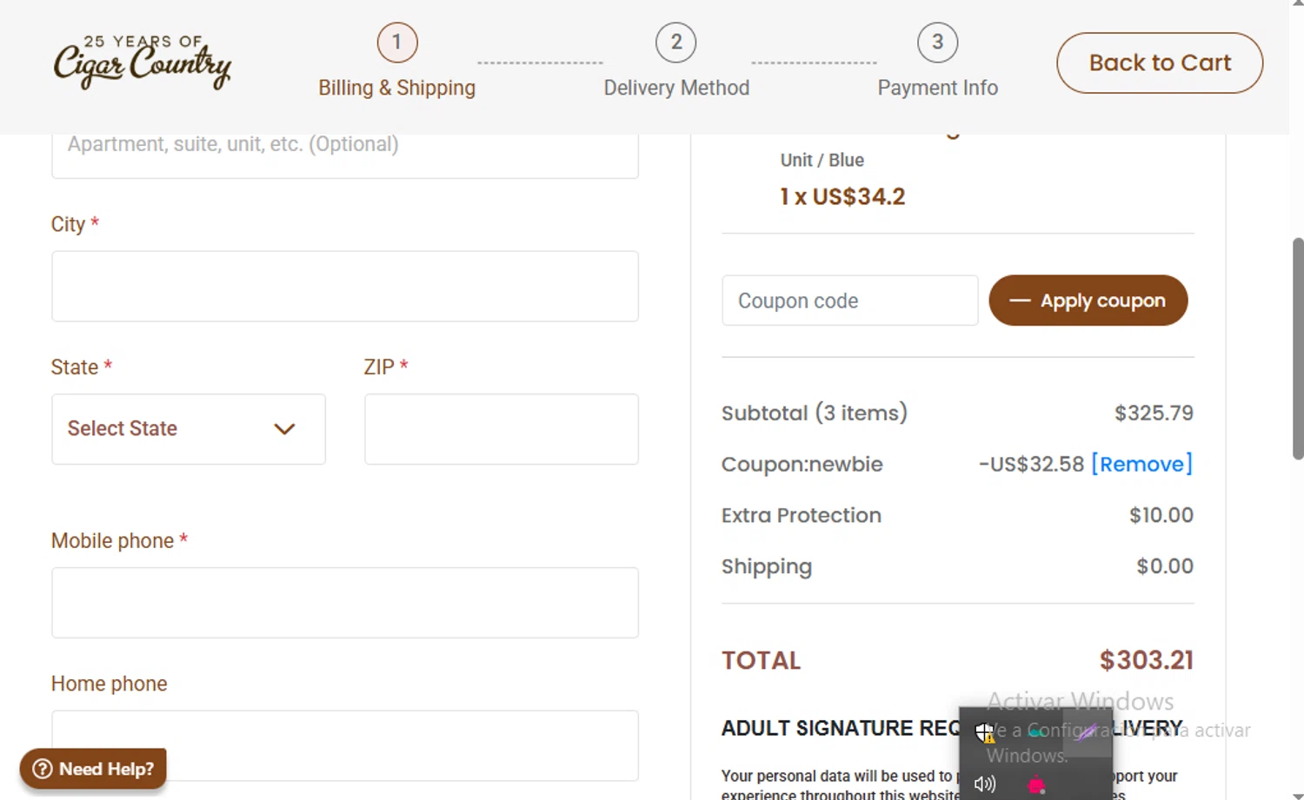Click the scrollbar down arrow

pos(1297,795)
